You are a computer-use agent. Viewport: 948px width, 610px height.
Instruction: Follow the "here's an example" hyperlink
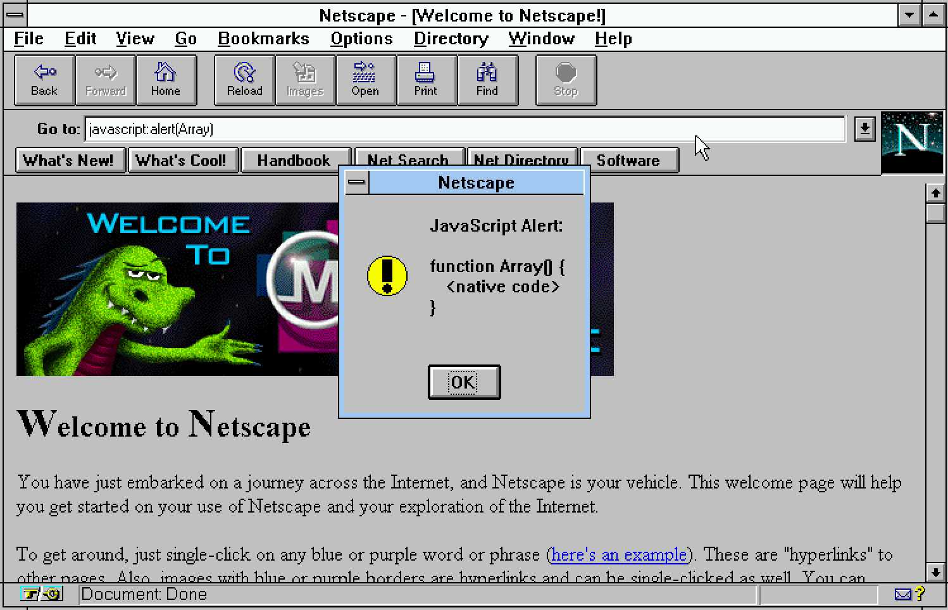tap(619, 555)
